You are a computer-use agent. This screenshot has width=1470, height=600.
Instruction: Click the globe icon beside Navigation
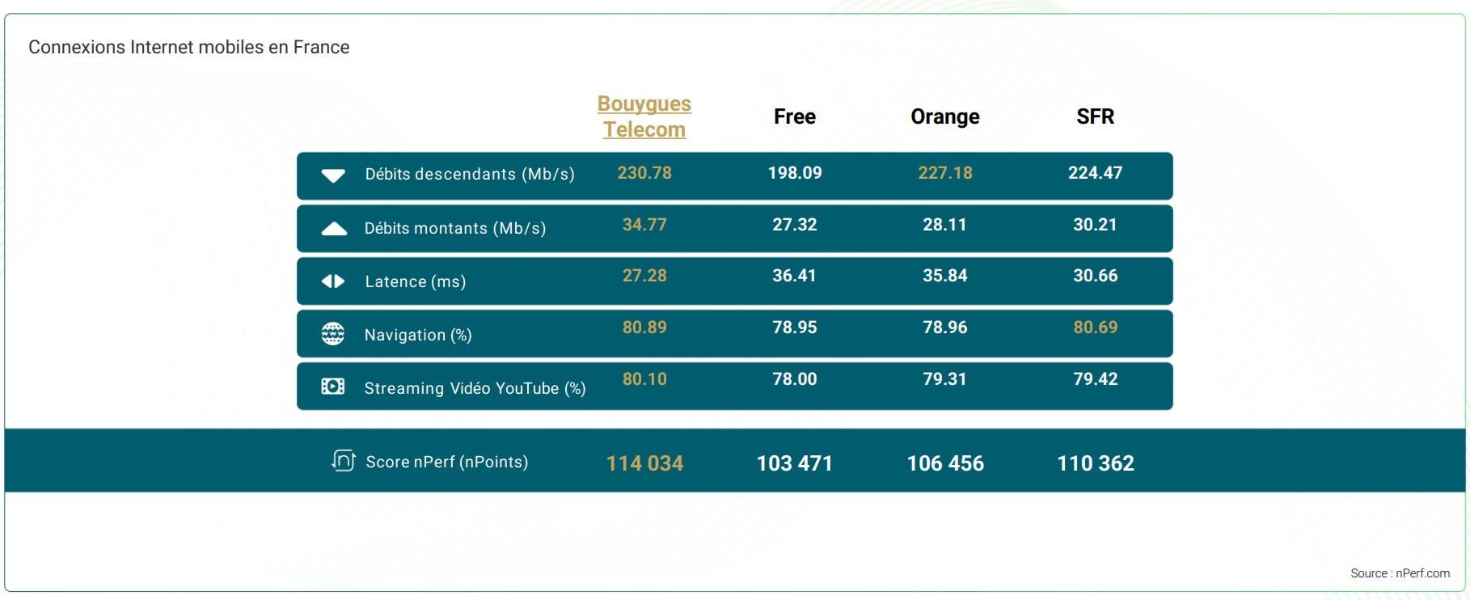coord(333,334)
